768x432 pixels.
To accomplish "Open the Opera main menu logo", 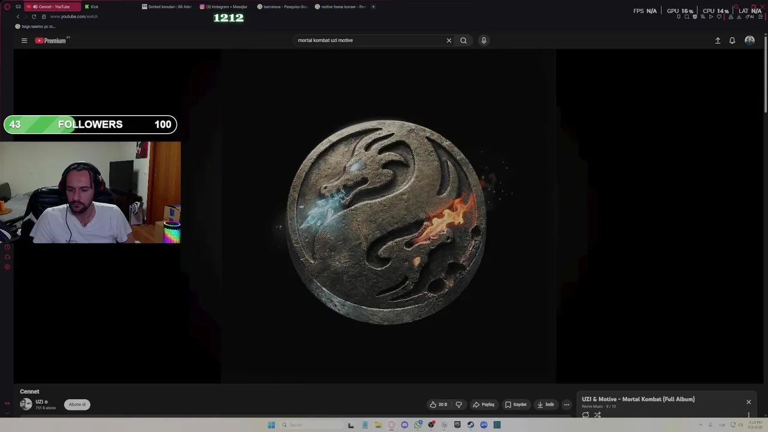I will 7,7.
